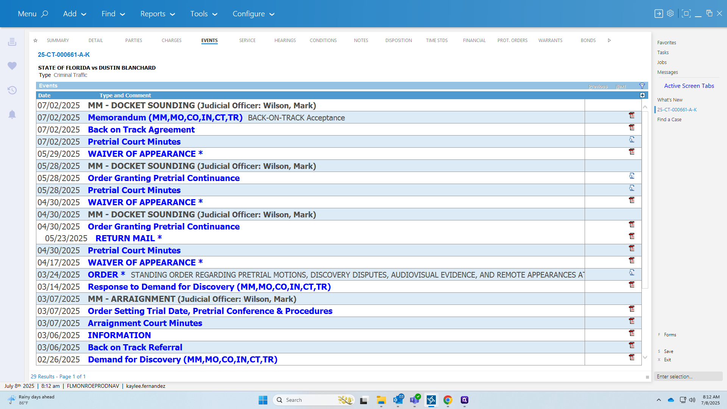Open document icon for 05/28/2025 Pretrial Court Minutes
The image size is (727, 409).
[x=632, y=188]
